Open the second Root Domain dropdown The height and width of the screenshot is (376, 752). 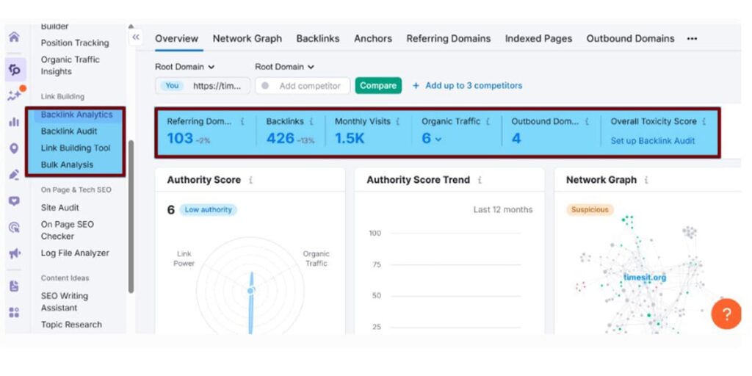tap(285, 67)
